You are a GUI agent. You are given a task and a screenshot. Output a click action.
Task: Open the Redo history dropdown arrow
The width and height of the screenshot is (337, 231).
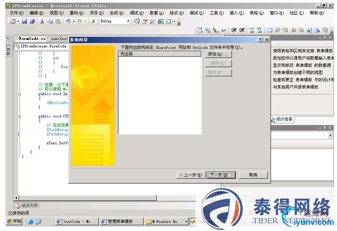[x=85, y=21]
